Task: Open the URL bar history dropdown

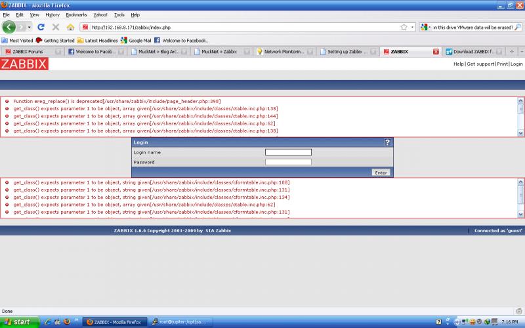Action: coord(412,27)
